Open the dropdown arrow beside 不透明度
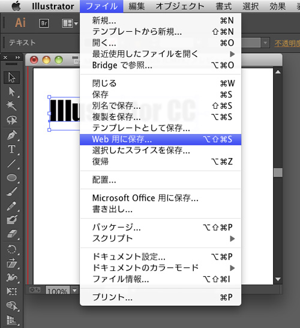 [x=265, y=43]
